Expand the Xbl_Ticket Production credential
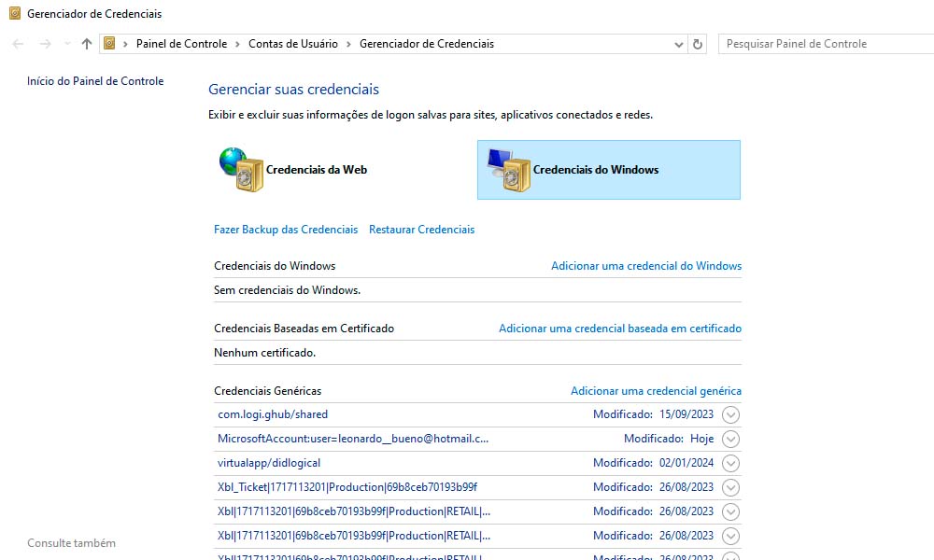The image size is (934, 560). click(731, 487)
